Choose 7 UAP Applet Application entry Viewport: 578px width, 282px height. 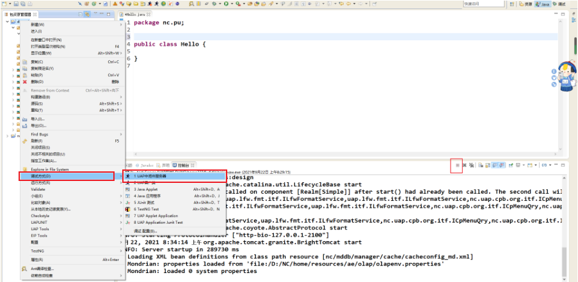tap(173, 215)
